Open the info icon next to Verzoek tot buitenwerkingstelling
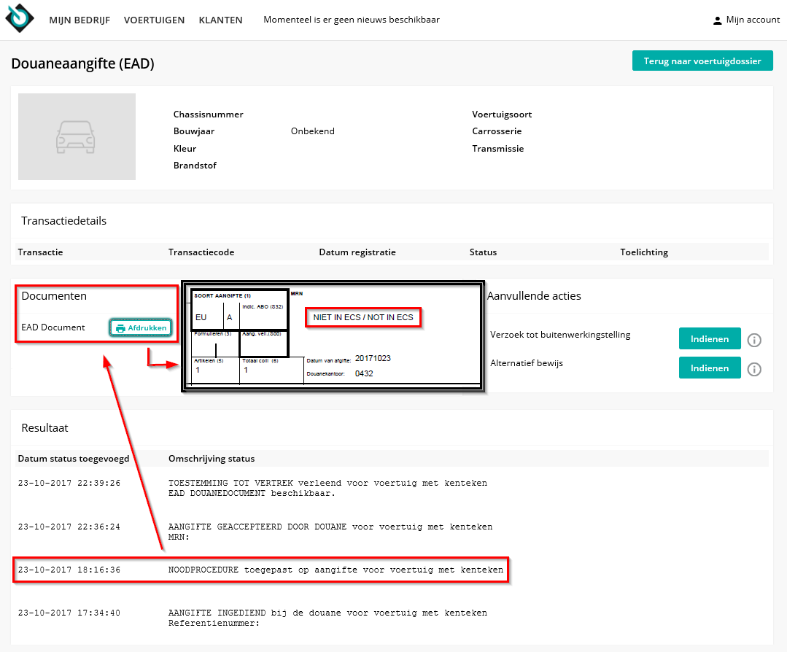This screenshot has width=787, height=652. 754,339
